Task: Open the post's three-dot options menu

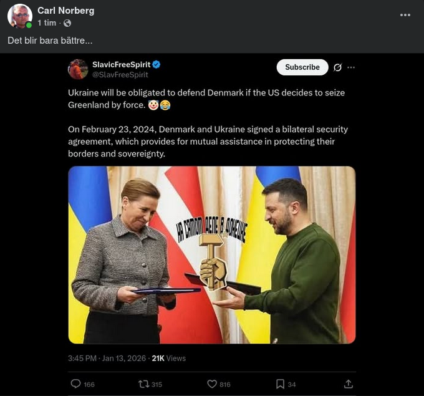Action: point(405,14)
